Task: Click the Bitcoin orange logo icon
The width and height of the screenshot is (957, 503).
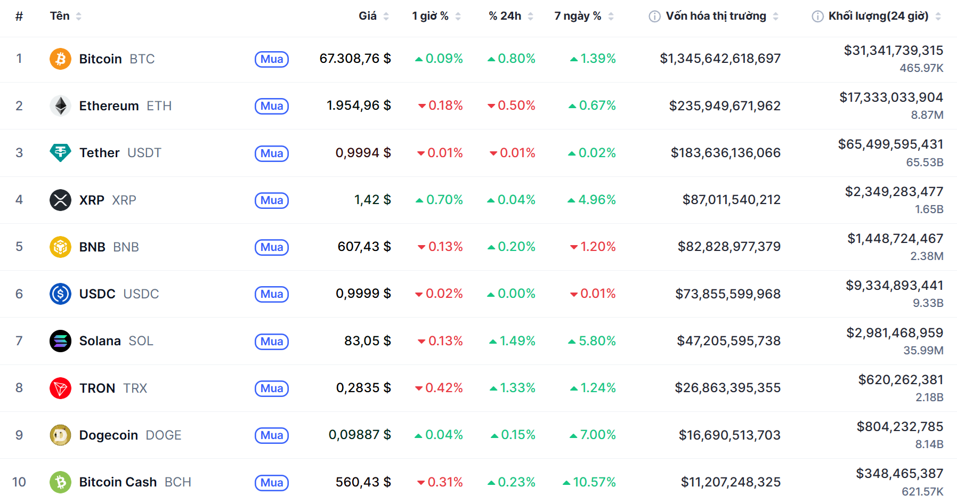Action: [x=60, y=59]
